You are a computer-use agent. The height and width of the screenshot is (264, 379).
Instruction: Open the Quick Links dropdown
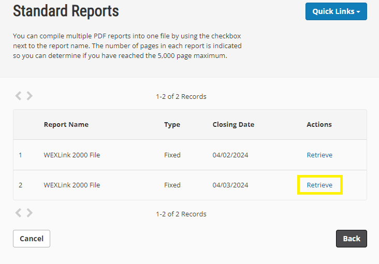(x=336, y=11)
